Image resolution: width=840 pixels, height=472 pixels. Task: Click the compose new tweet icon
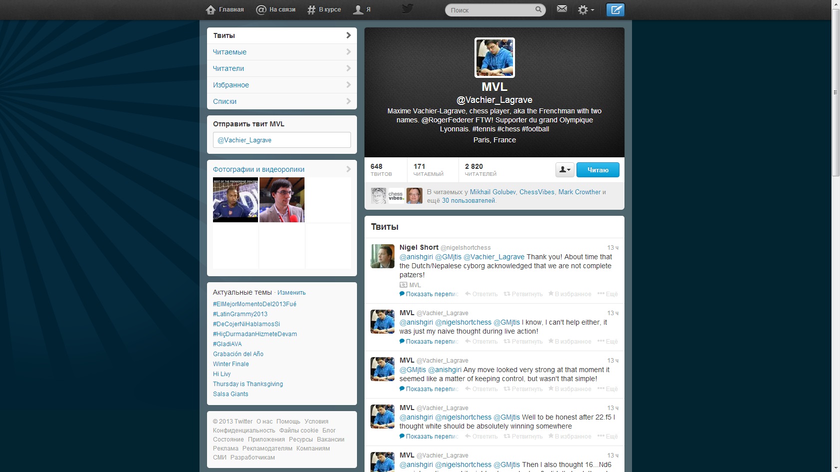[x=615, y=10]
